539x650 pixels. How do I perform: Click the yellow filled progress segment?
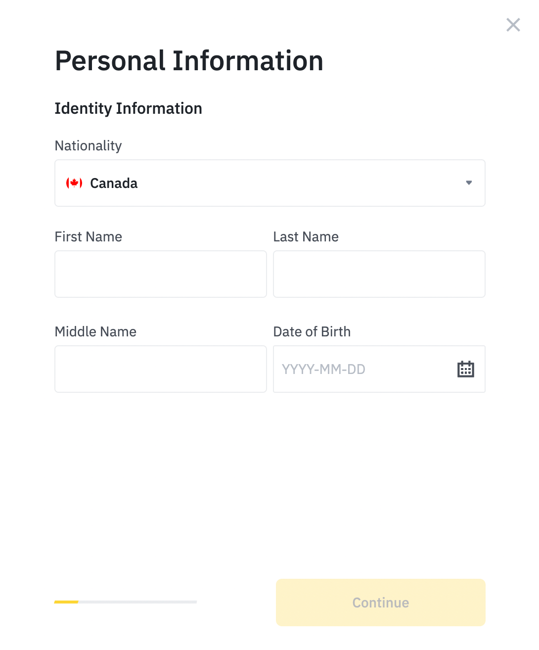(x=66, y=602)
